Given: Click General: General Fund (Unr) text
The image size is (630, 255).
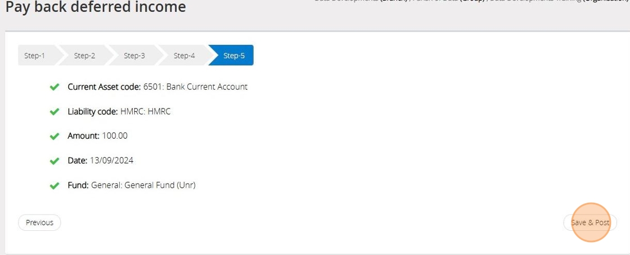Looking at the screenshot, I should (x=143, y=185).
